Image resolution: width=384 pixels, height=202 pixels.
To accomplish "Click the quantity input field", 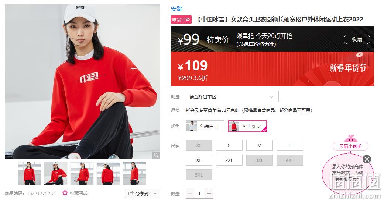I will 199,193.
